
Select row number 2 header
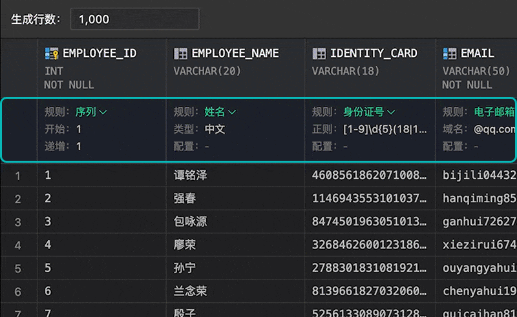coord(19,199)
